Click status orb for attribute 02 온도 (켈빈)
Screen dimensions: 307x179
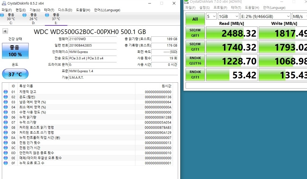6,97
